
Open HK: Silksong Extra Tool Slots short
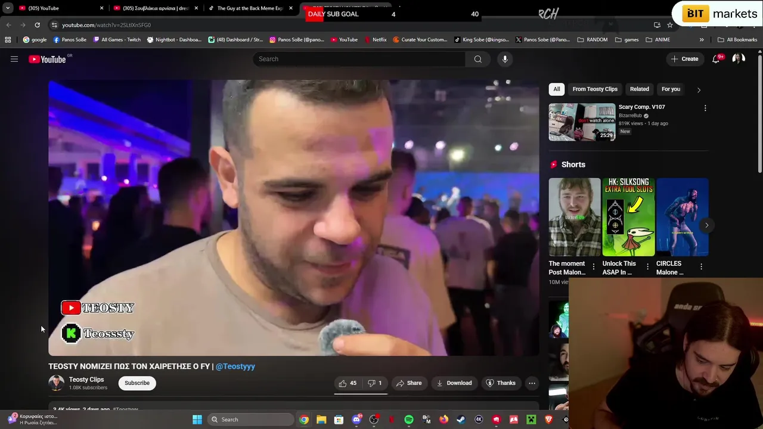(628, 217)
